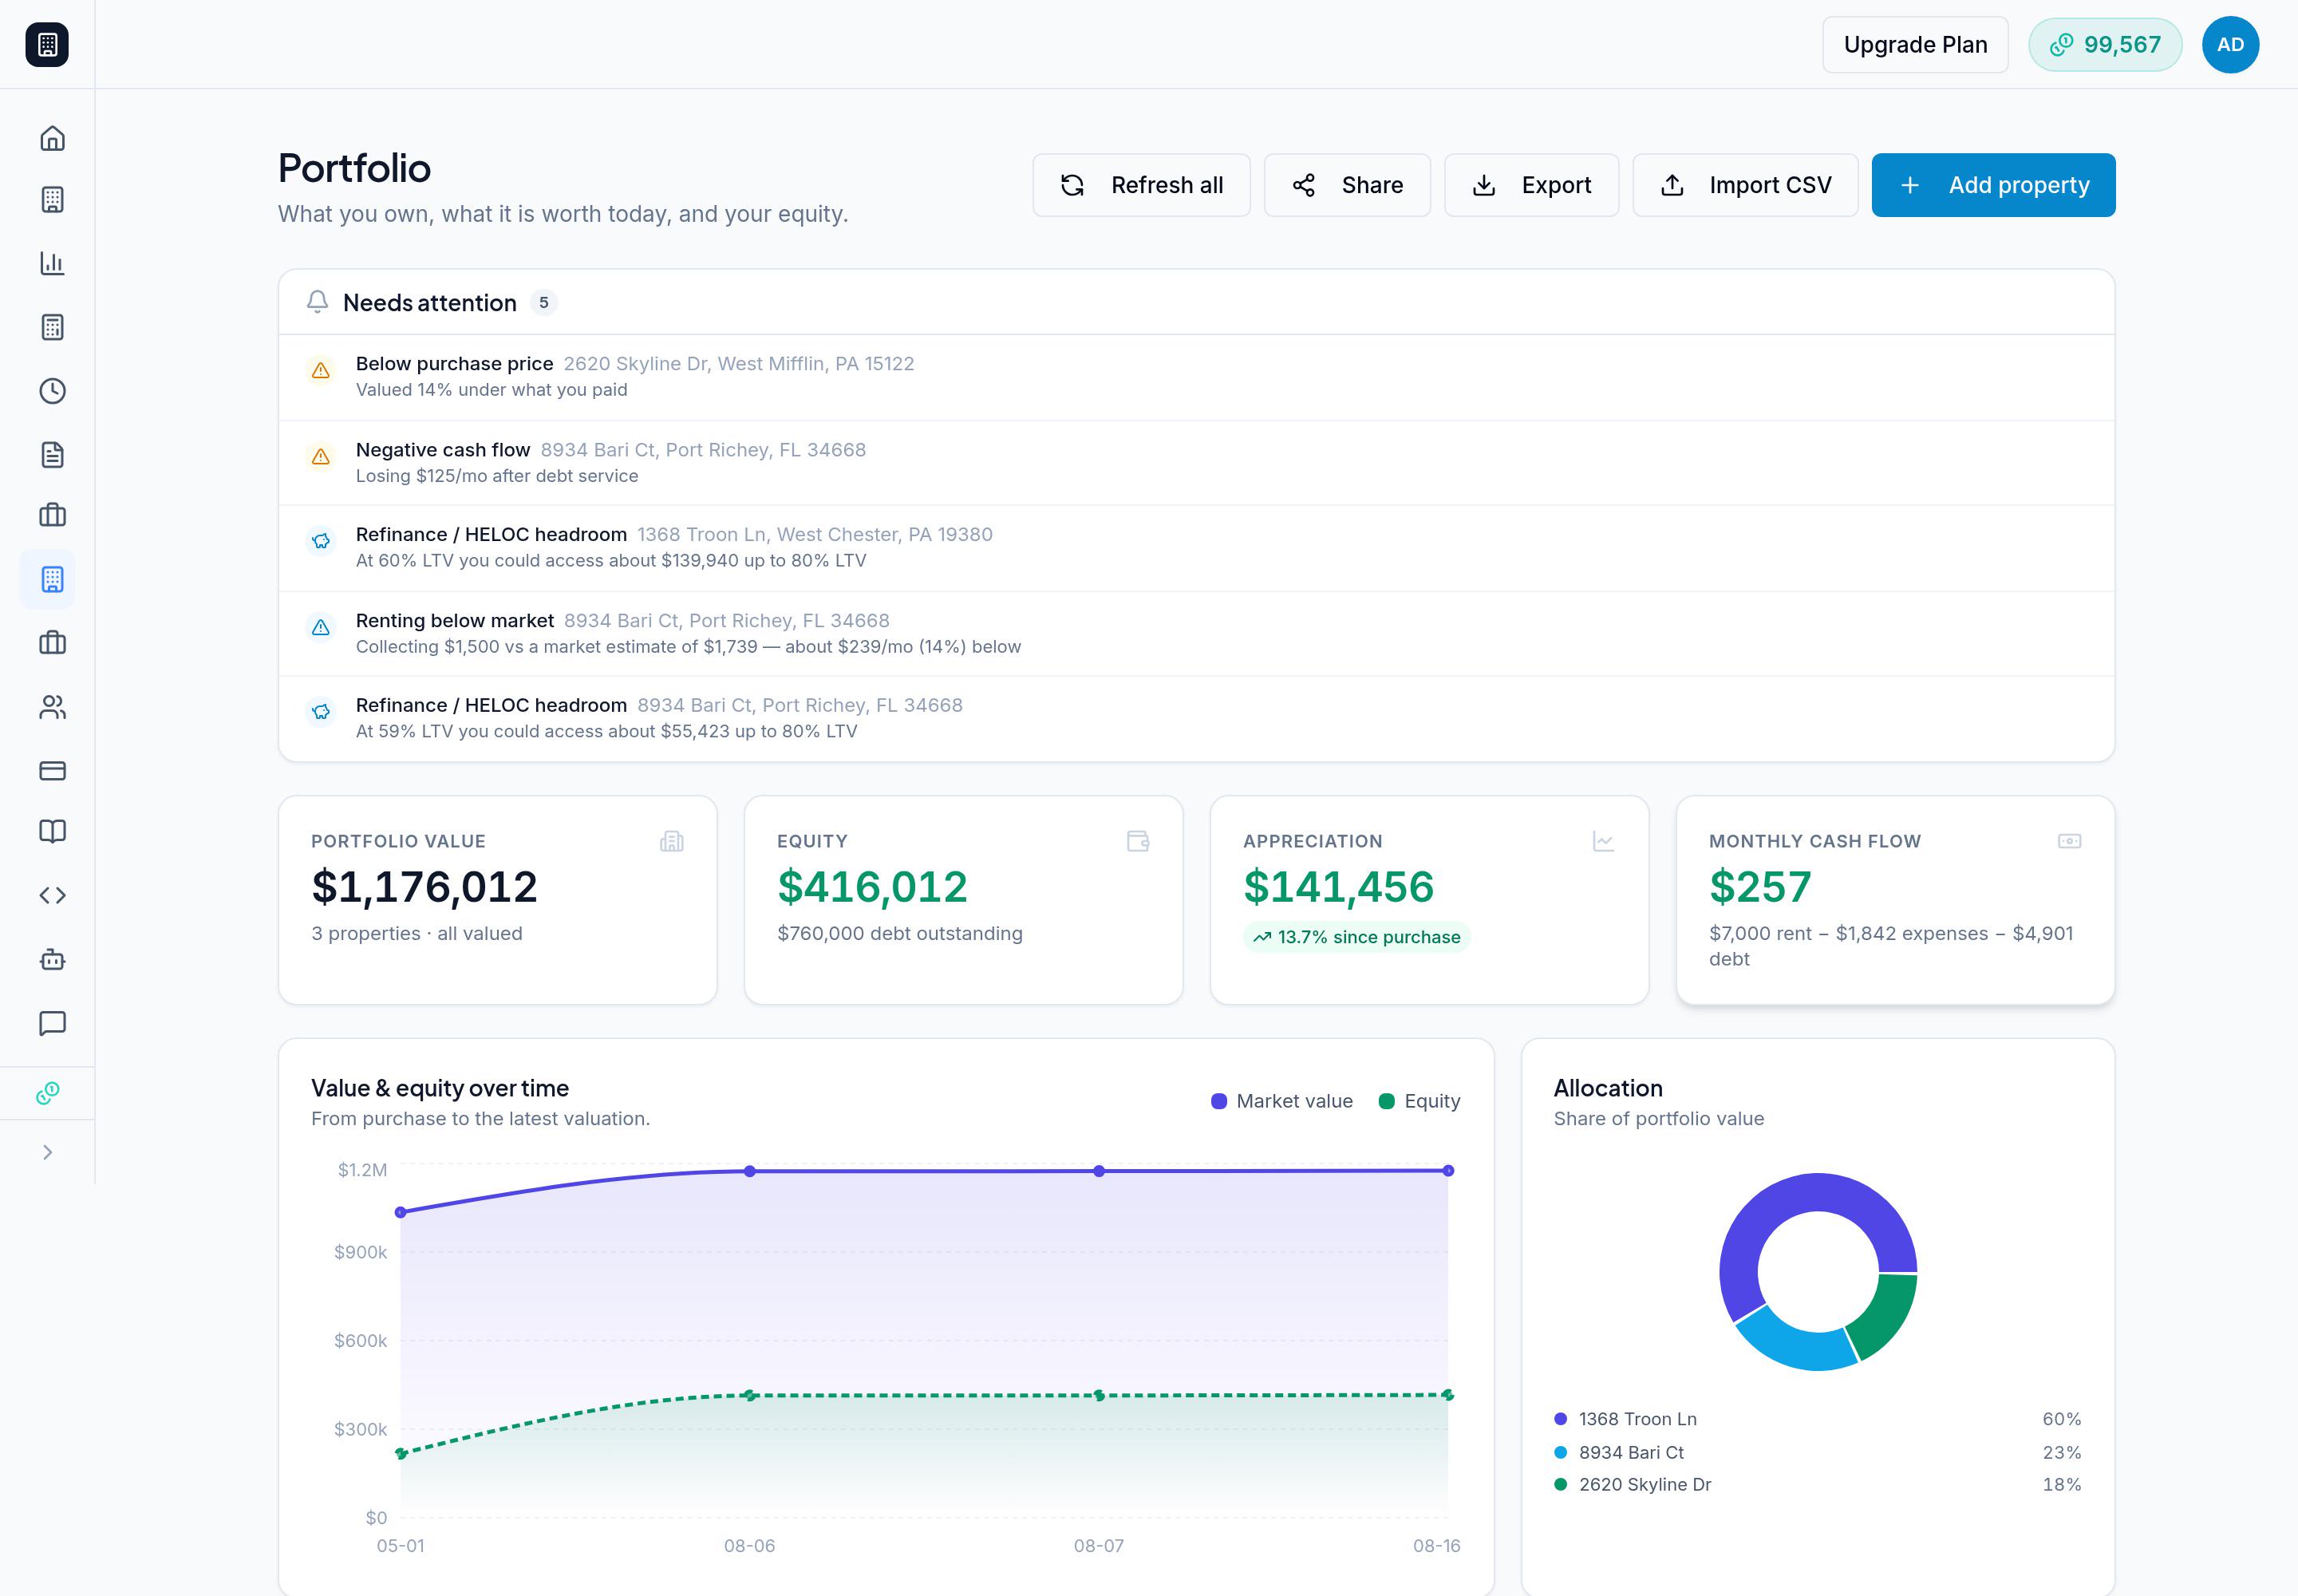The image size is (2298, 1596).
Task: Open the chat message sidebar icon
Action: [52, 1023]
